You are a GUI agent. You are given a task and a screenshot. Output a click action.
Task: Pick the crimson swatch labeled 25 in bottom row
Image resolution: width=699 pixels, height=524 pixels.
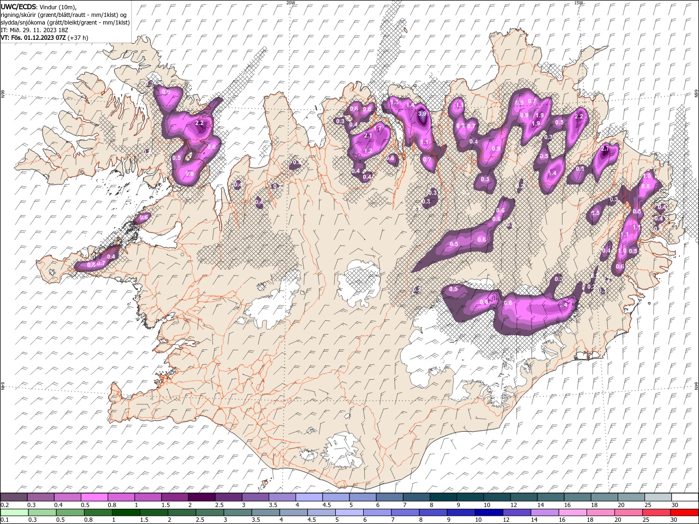[x=656, y=513]
